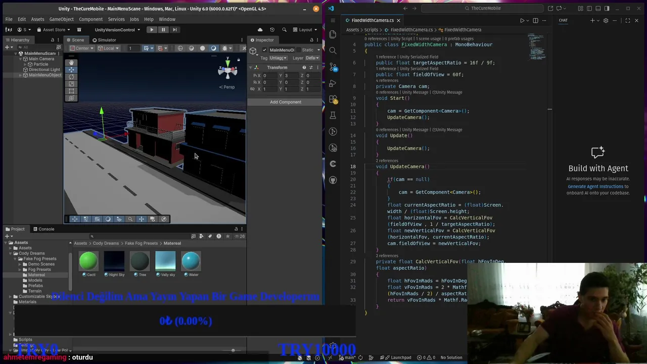Open VS Code Source Control view

pos(333,66)
